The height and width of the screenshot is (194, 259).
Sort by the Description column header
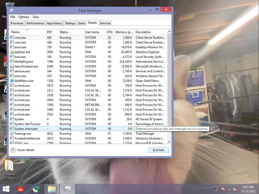tap(151, 32)
